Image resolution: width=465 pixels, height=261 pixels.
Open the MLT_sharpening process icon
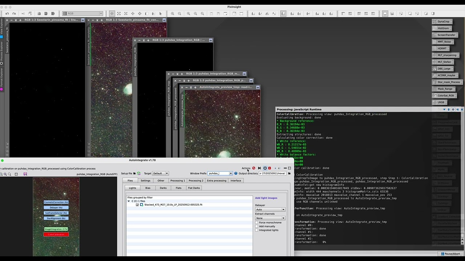tap(445, 55)
